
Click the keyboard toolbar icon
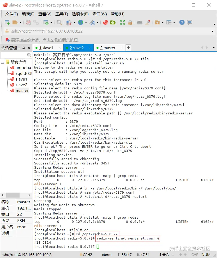click(140, 22)
